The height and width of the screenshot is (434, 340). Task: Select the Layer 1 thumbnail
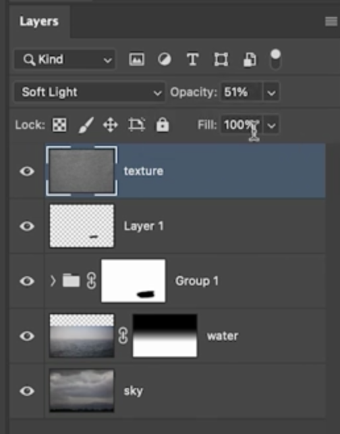82,226
